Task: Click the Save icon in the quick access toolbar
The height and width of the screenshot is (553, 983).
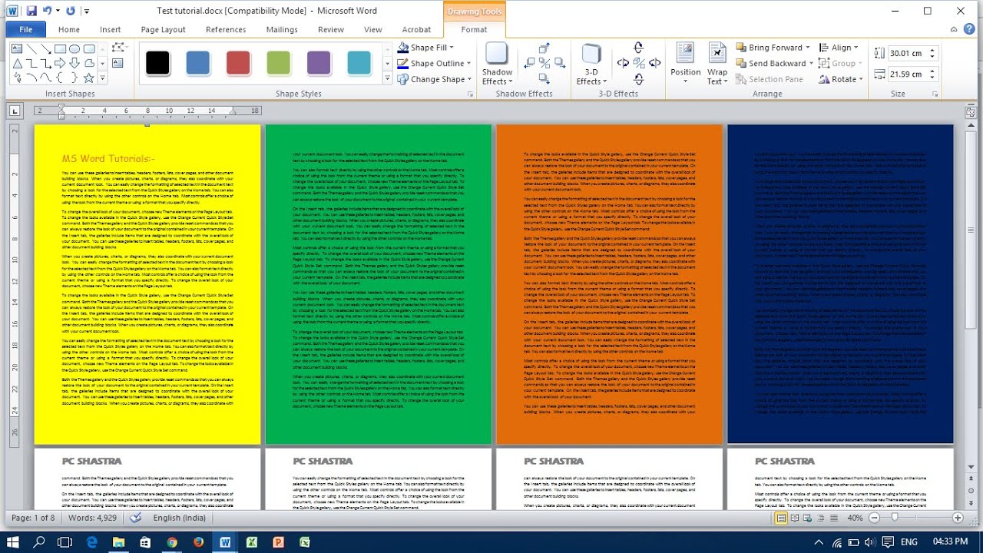Action: coord(31,11)
